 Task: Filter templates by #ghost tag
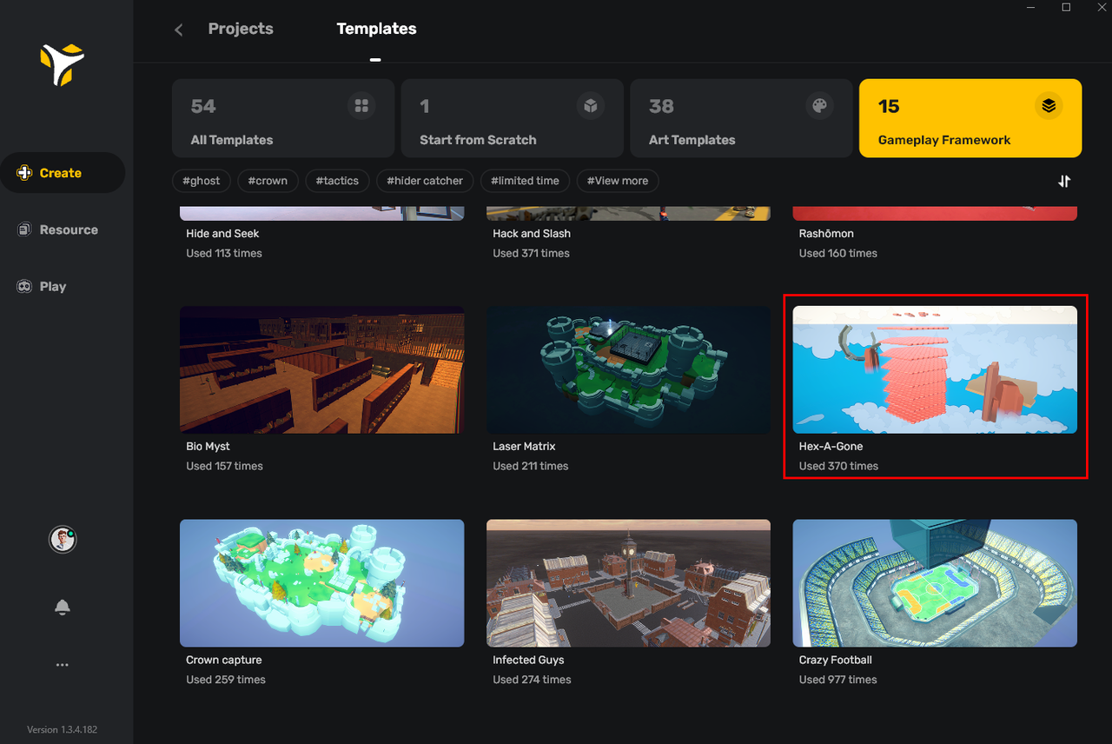(x=201, y=181)
